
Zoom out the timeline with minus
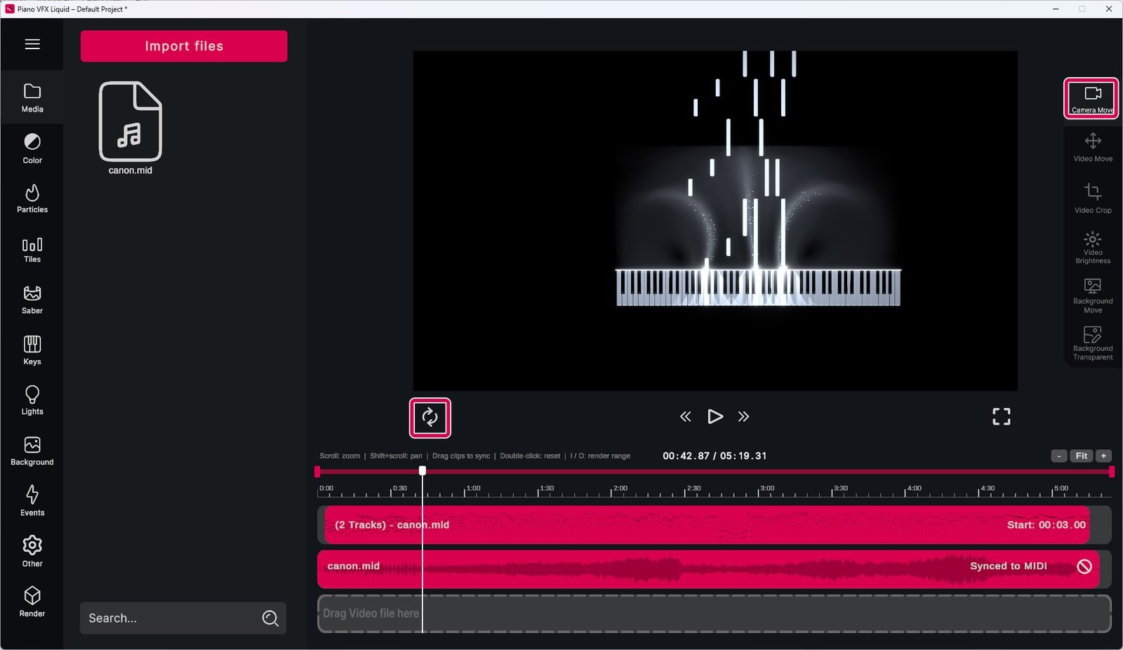click(1059, 456)
